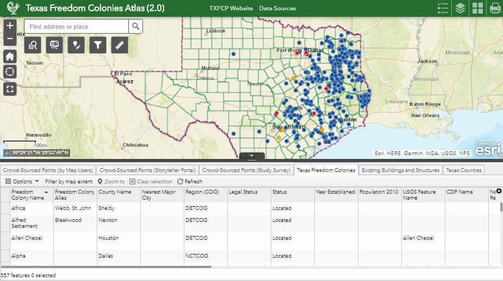Zoom out of the map
The width and height of the screenshot is (503, 281).
pos(10,39)
